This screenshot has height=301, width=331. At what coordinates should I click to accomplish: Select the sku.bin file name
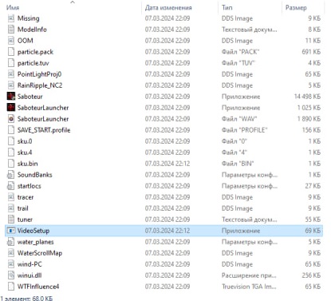(28, 164)
